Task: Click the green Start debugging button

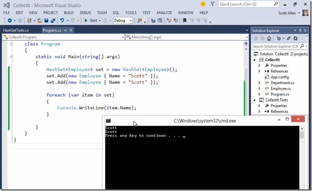Action: [x=92, y=20]
